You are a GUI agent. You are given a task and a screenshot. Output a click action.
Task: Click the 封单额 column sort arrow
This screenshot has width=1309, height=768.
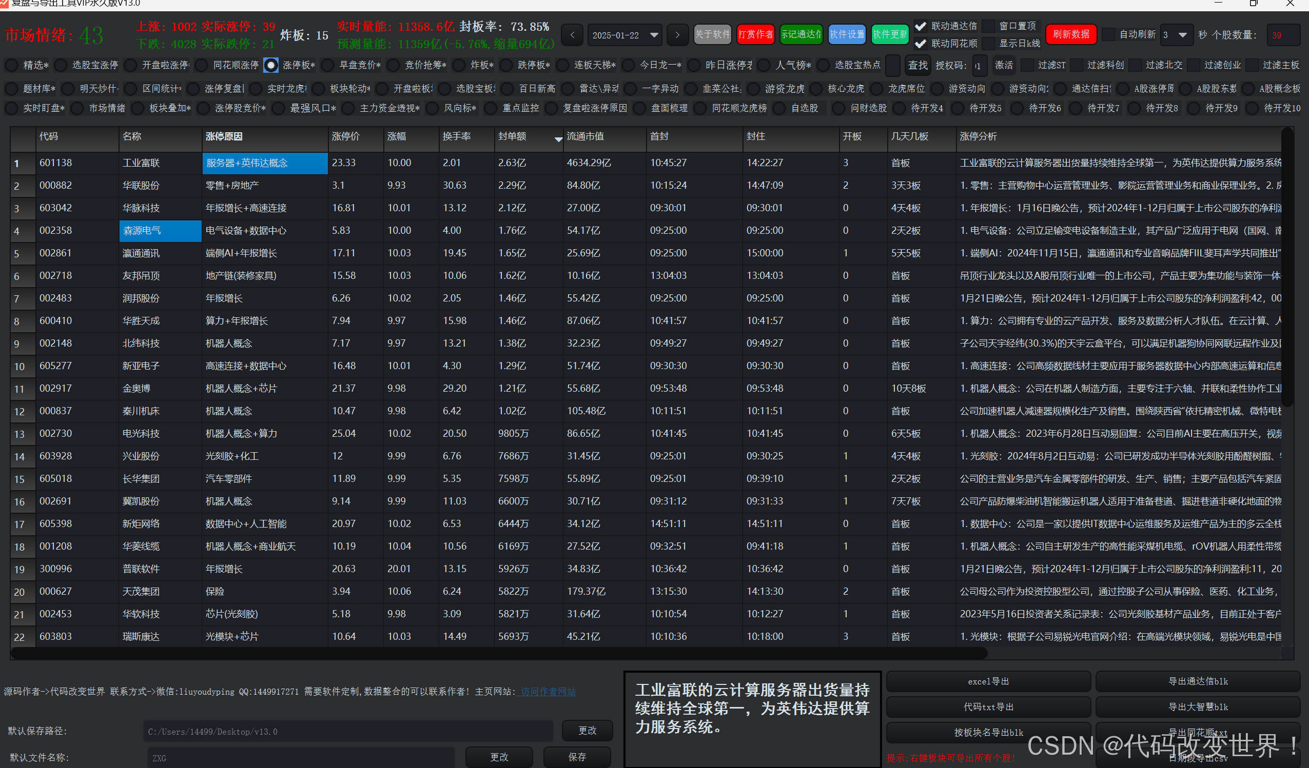[558, 139]
